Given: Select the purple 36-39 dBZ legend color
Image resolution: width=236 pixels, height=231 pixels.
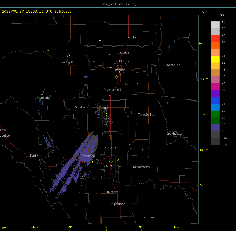Looking at the screenshot, I should pos(215,94).
